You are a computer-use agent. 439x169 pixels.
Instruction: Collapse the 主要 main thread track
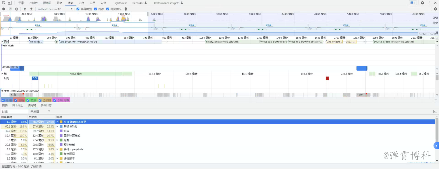[x=2, y=91]
